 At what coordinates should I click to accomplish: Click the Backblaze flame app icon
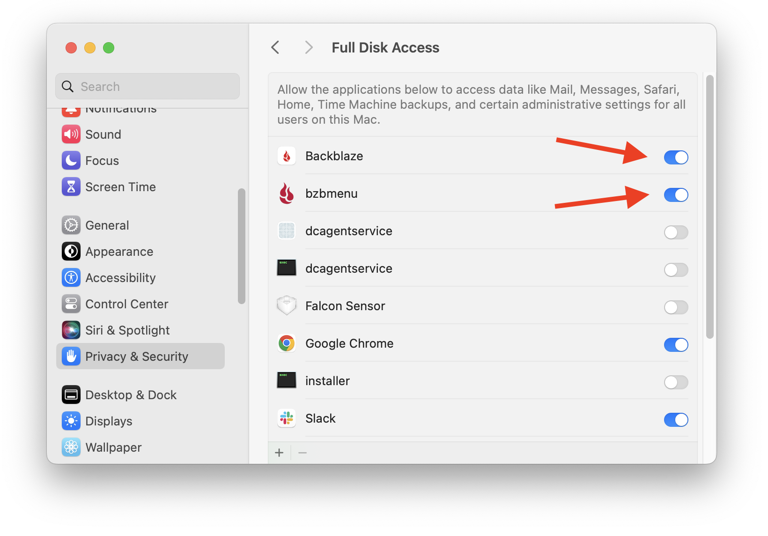coord(287,156)
